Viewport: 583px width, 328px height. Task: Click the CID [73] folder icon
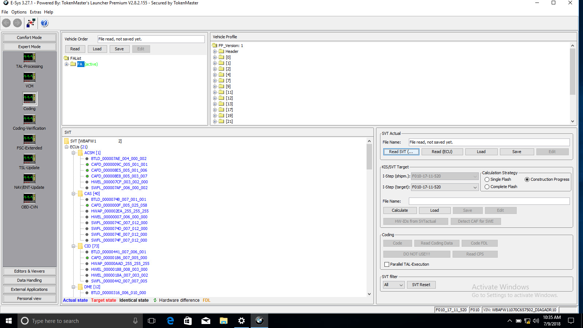coord(80,246)
